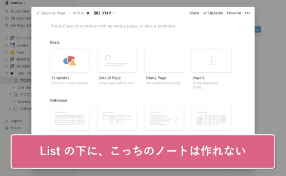Image resolution: width=286 pixels, height=176 pixels.
Task: Open Updates in the page header
Action: click(x=213, y=13)
